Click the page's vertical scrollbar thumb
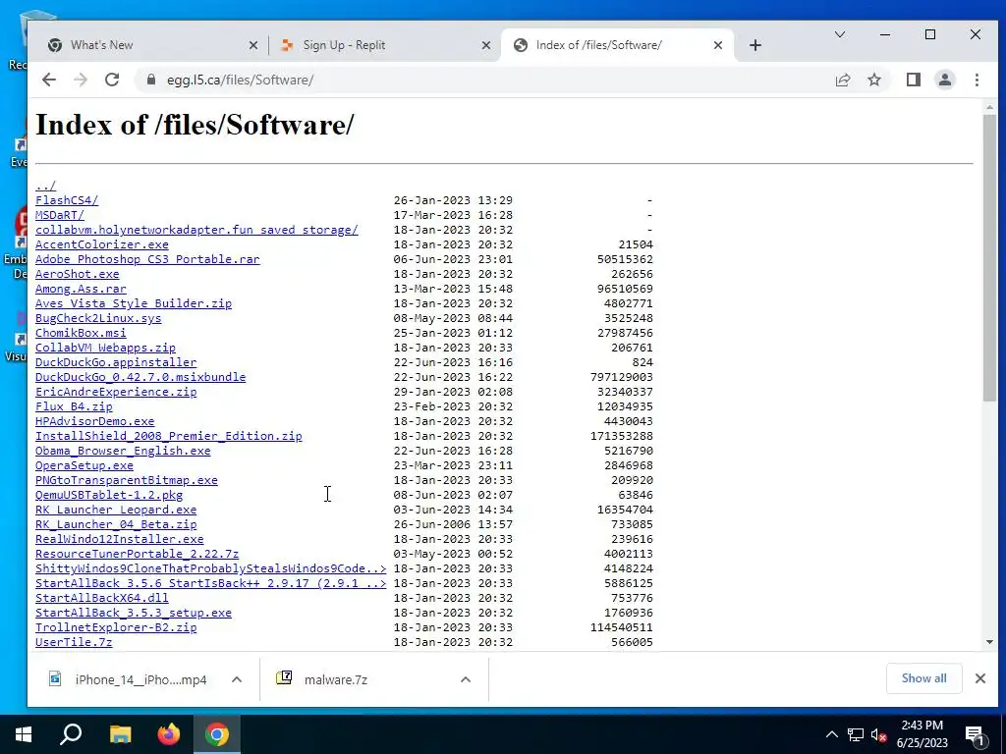The image size is (1006, 754). [989, 258]
